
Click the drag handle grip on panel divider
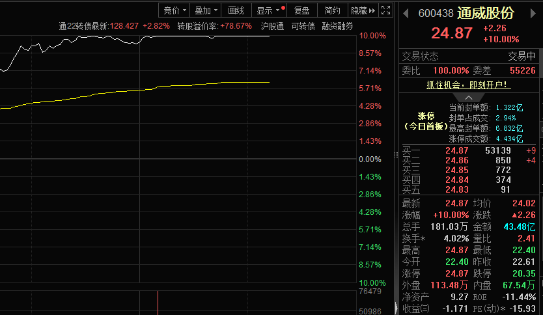pyautogui.click(x=395, y=154)
